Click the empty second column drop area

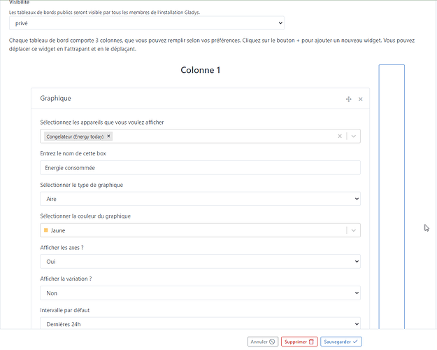[x=392, y=196]
